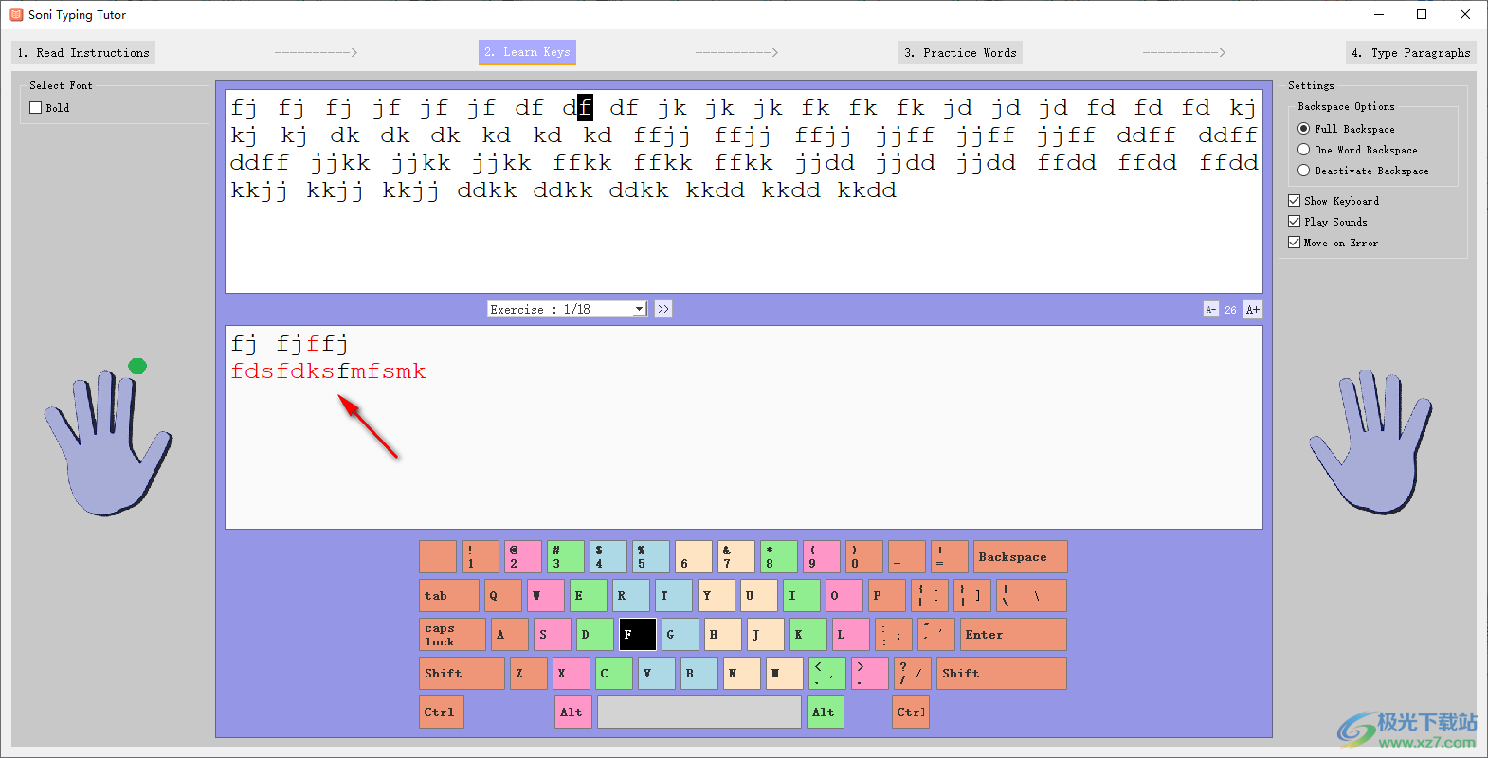Click the right hand illustration
The image size is (1488, 758).
point(1371,442)
